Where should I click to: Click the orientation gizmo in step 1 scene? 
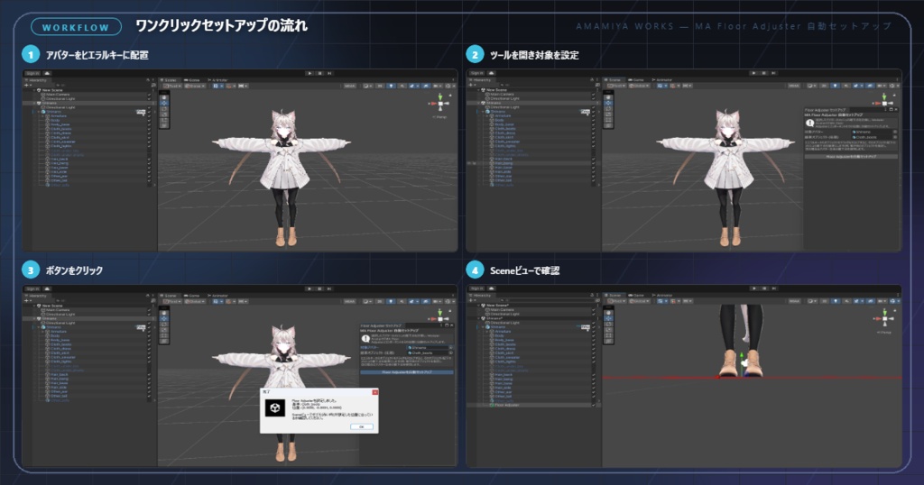coord(440,103)
